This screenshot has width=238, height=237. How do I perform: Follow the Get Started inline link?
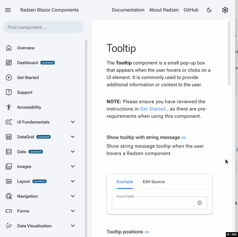[153, 109]
